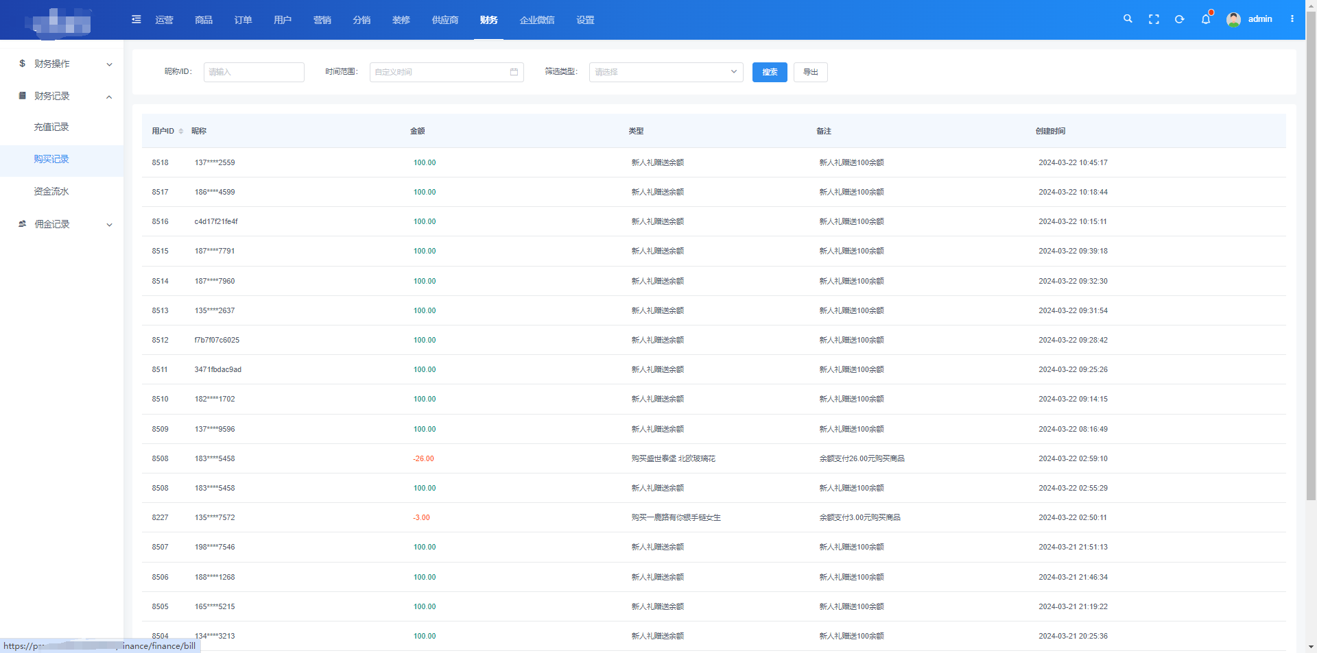This screenshot has width=1317, height=653.
Task: Click 购买一鹿路有你银手链女生 type cell
Action: tap(676, 517)
